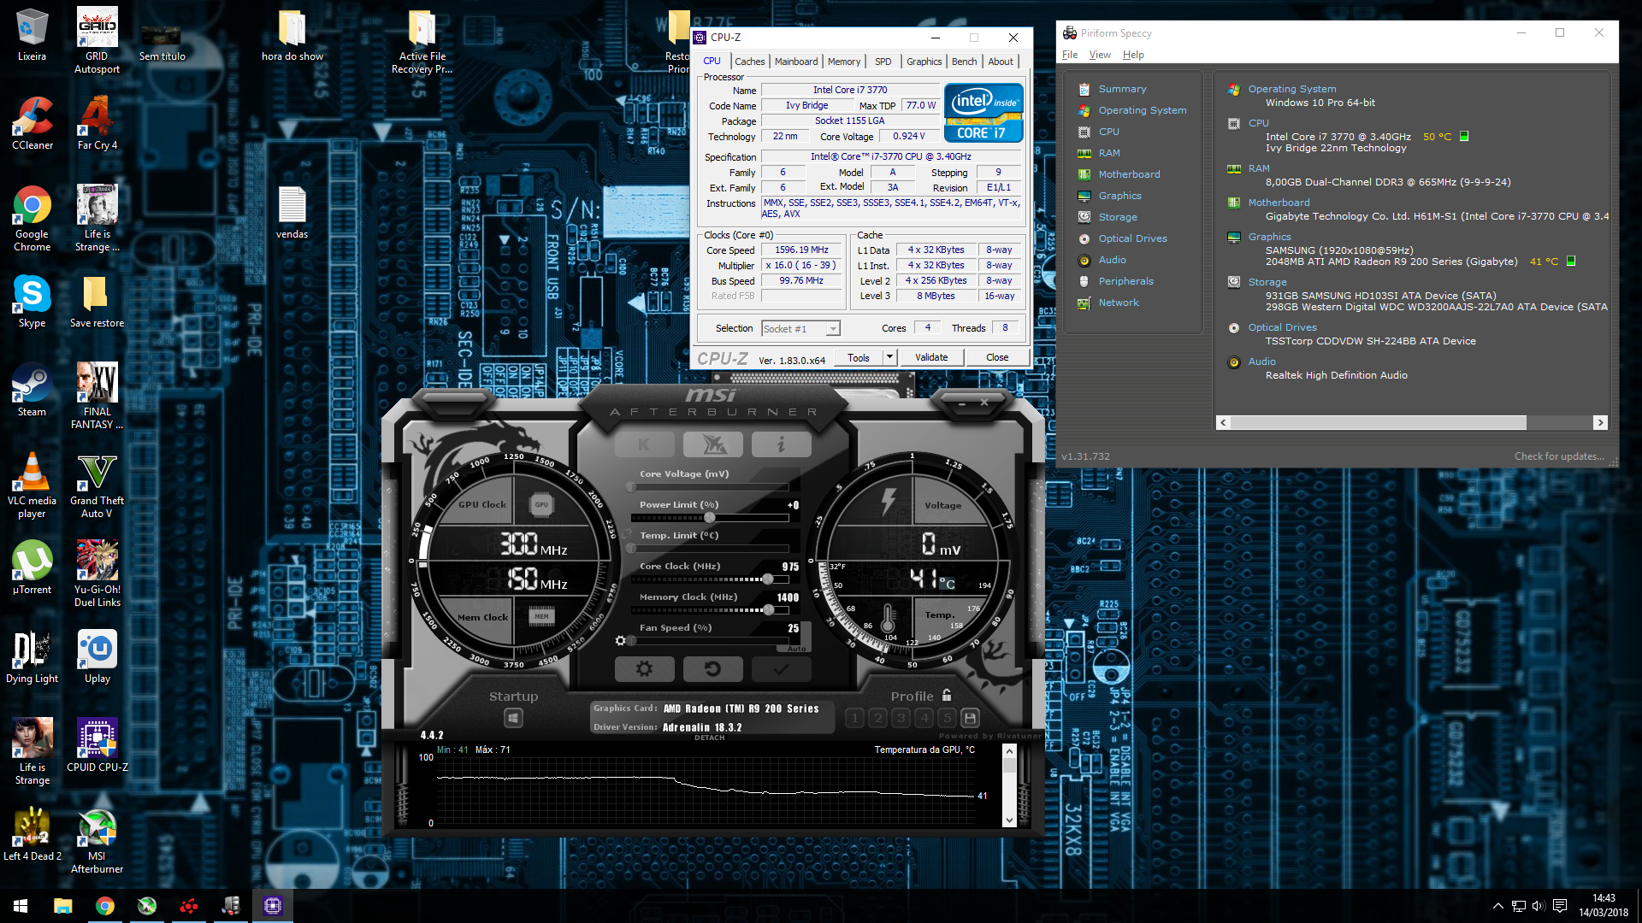The height and width of the screenshot is (923, 1642).
Task: Open the VLC media player desktop shortcut
Action: point(32,485)
